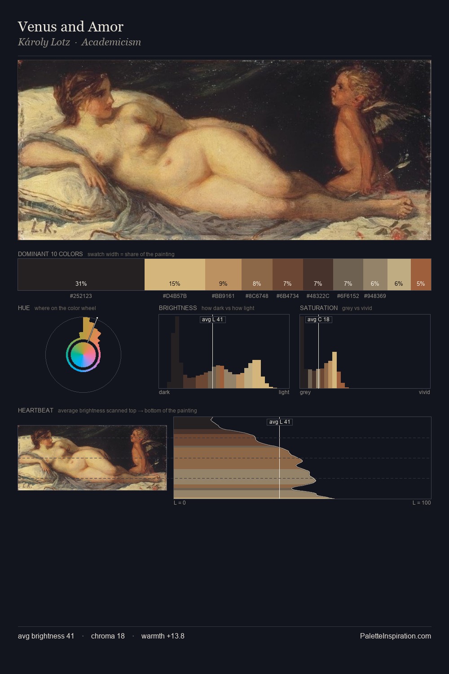Image resolution: width=449 pixels, height=674 pixels.
Task: Click the DOMINANT 10 COLORS heading
Action: pyautogui.click(x=50, y=254)
